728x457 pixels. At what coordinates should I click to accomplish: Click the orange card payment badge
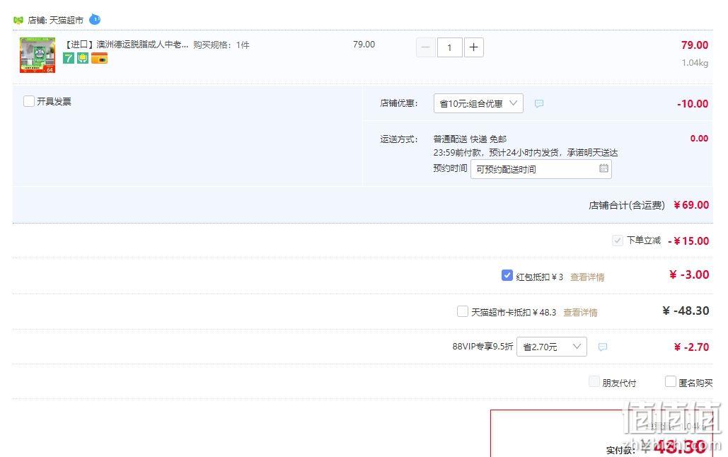click(x=99, y=58)
